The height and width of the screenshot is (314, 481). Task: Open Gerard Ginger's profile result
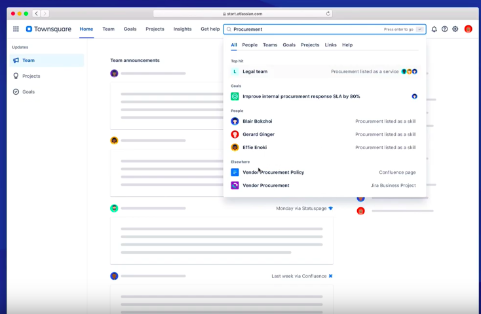point(324,134)
